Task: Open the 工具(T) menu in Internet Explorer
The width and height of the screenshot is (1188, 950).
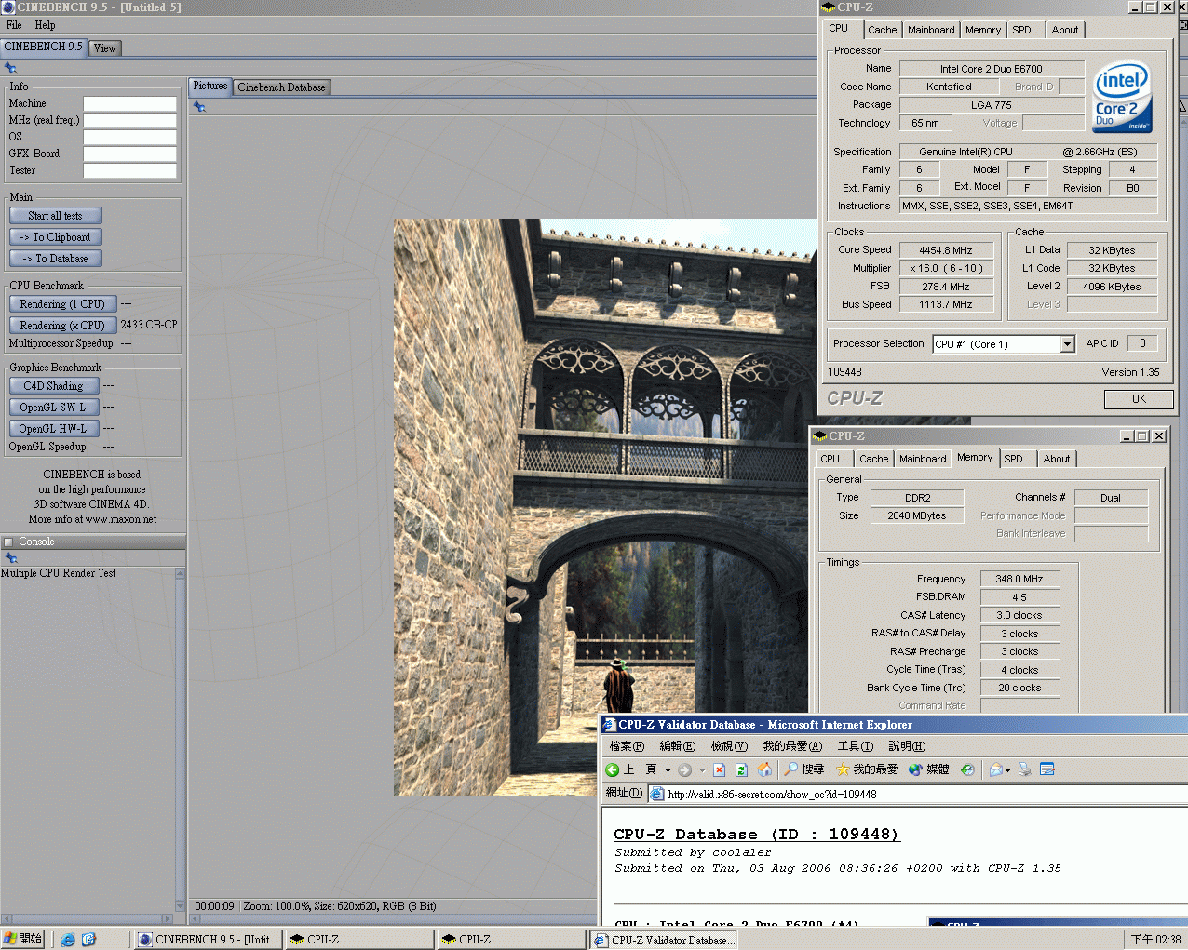Action: pos(855,746)
